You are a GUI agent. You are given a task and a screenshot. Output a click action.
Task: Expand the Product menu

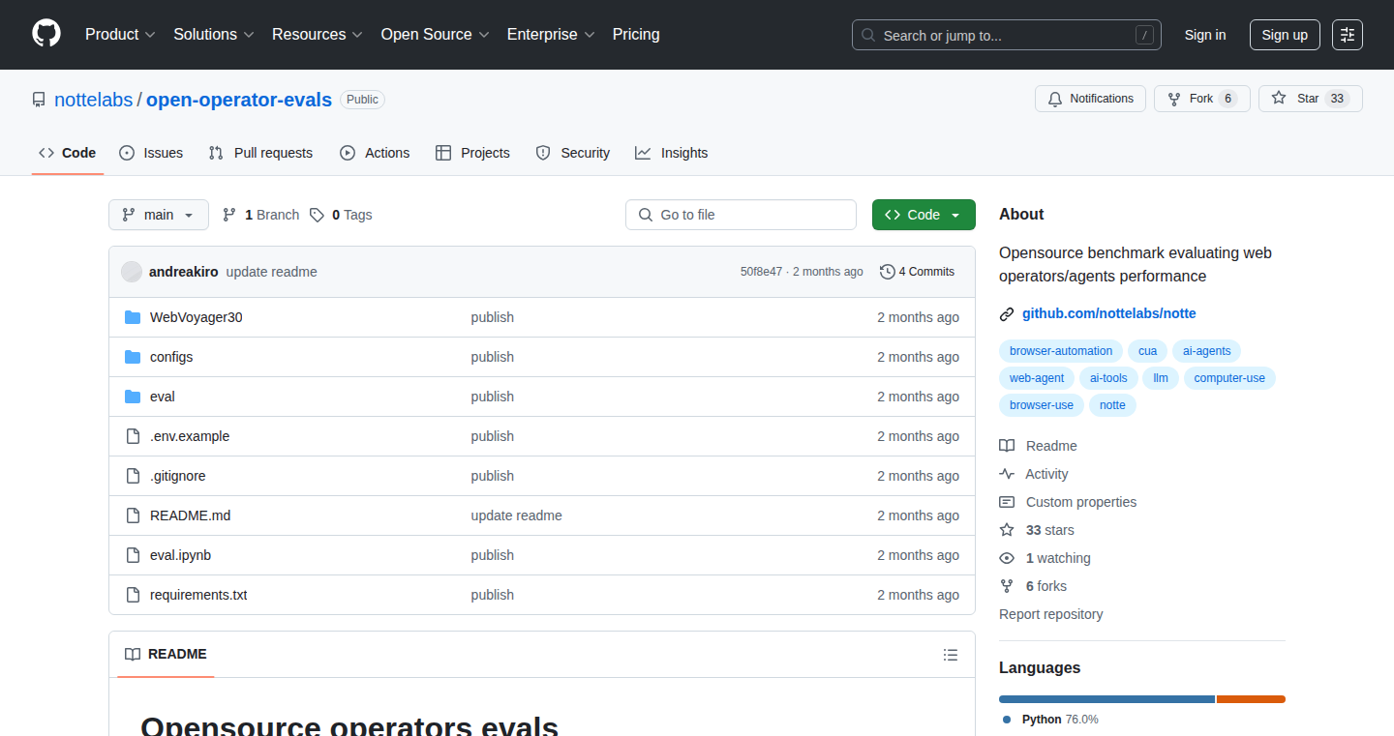point(120,35)
